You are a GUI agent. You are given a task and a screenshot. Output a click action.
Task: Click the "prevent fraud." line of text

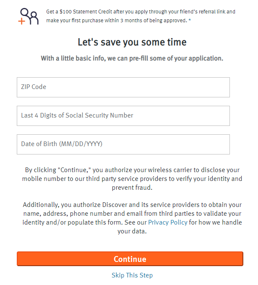point(132,187)
